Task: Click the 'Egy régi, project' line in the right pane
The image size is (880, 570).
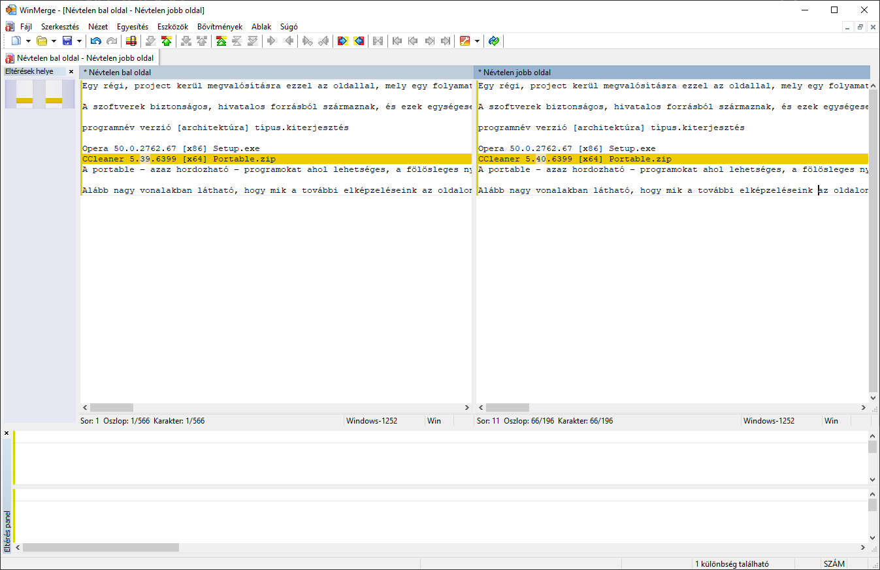Action: pyautogui.click(x=673, y=86)
